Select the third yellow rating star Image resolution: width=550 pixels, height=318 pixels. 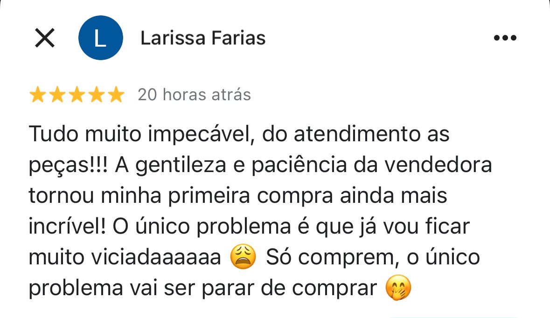point(77,95)
